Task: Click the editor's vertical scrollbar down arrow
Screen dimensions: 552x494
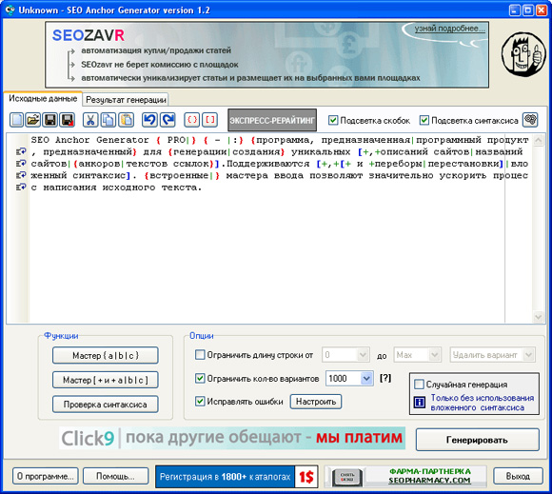Action: tap(538, 317)
